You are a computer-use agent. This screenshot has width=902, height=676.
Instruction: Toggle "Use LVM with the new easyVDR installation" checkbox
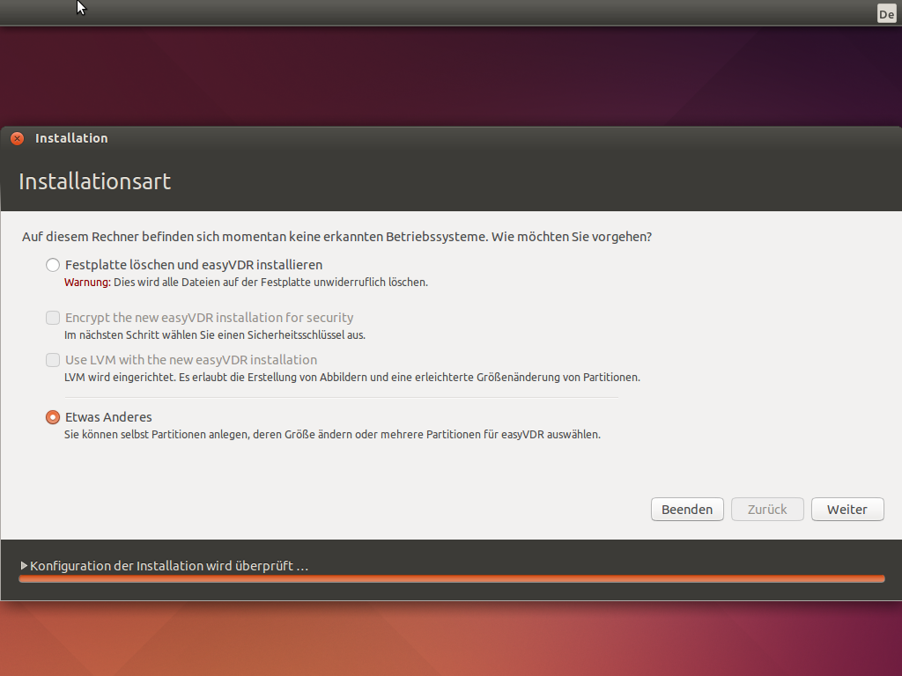53,360
